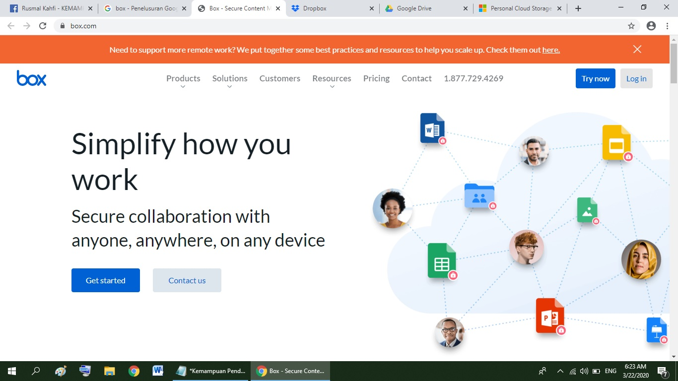Click the woman in yellow hijab avatar
This screenshot has height=381, width=678.
pos(641,259)
